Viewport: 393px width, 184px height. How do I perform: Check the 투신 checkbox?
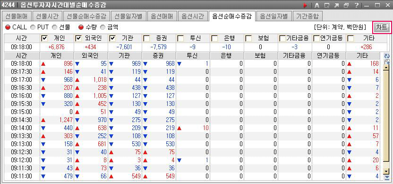tap(181, 38)
